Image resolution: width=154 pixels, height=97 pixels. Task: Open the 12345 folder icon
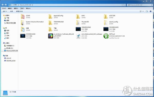click(23, 17)
